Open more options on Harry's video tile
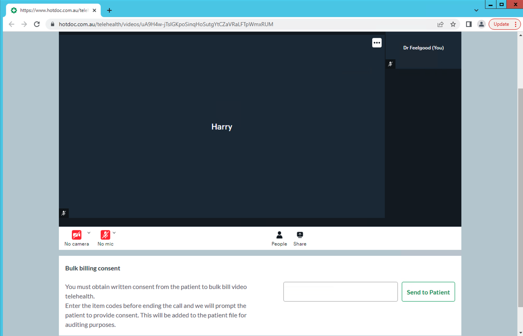 377,42
